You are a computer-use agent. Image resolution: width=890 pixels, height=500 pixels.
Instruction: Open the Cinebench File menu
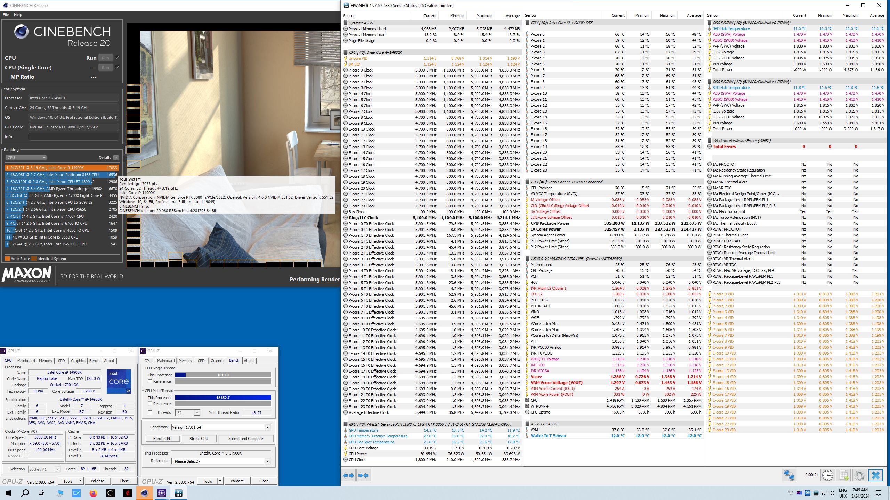coord(6,15)
